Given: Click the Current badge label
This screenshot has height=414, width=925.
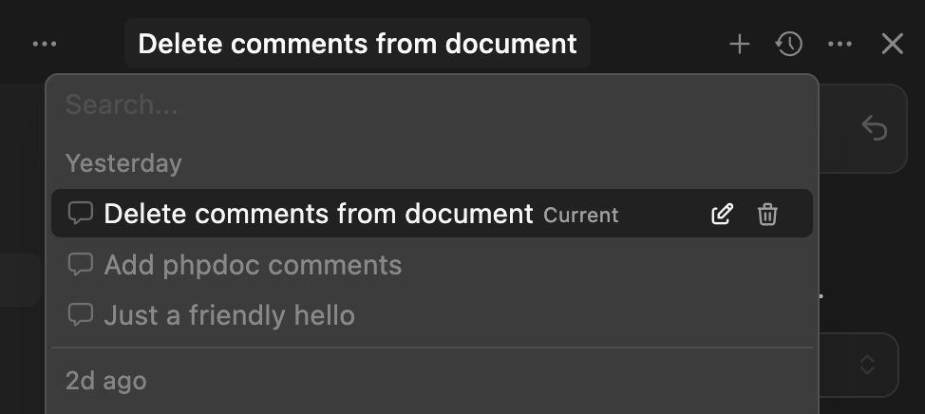Looking at the screenshot, I should tap(580, 216).
